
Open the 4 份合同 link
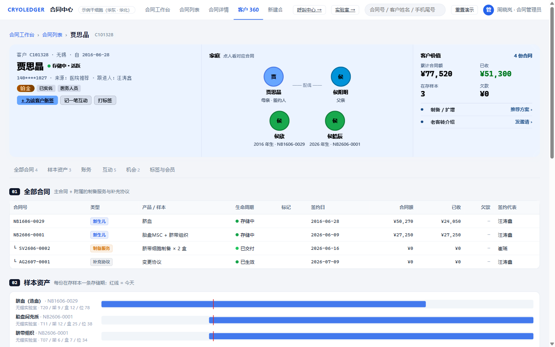(523, 56)
